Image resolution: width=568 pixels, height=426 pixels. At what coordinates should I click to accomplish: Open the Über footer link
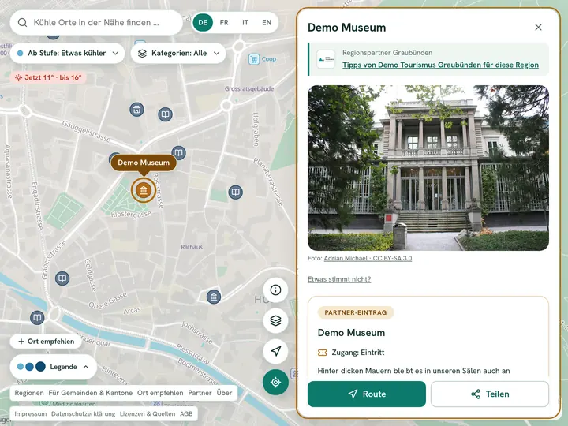[x=224, y=393]
